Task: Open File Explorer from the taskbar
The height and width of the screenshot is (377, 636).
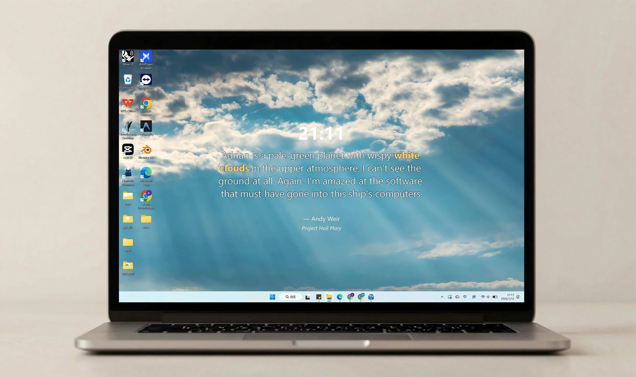Action: pyautogui.click(x=329, y=297)
